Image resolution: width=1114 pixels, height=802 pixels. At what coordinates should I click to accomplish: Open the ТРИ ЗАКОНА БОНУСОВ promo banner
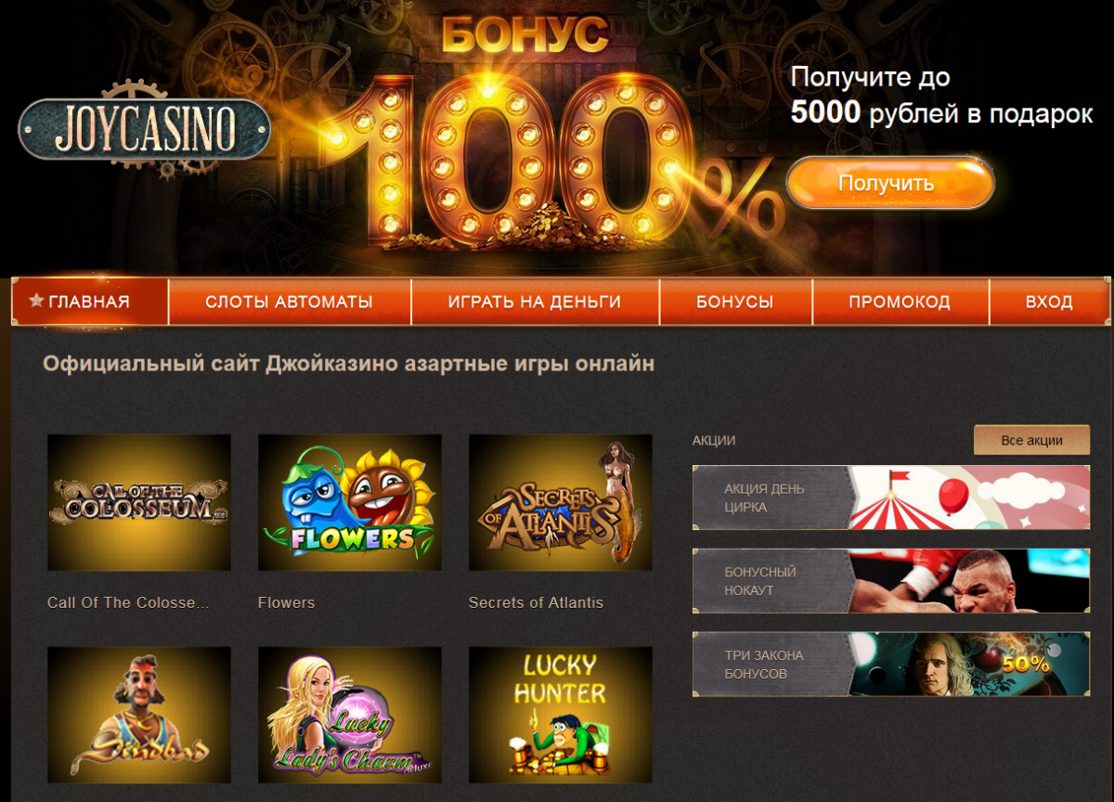point(891,665)
